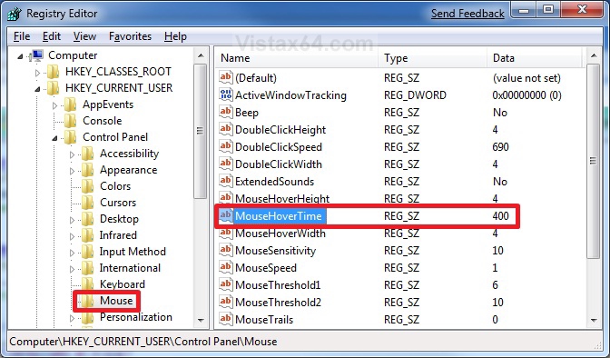Viewport: 610px width, 358px height.
Task: Click the Colors folder icon
Action: pos(87,186)
